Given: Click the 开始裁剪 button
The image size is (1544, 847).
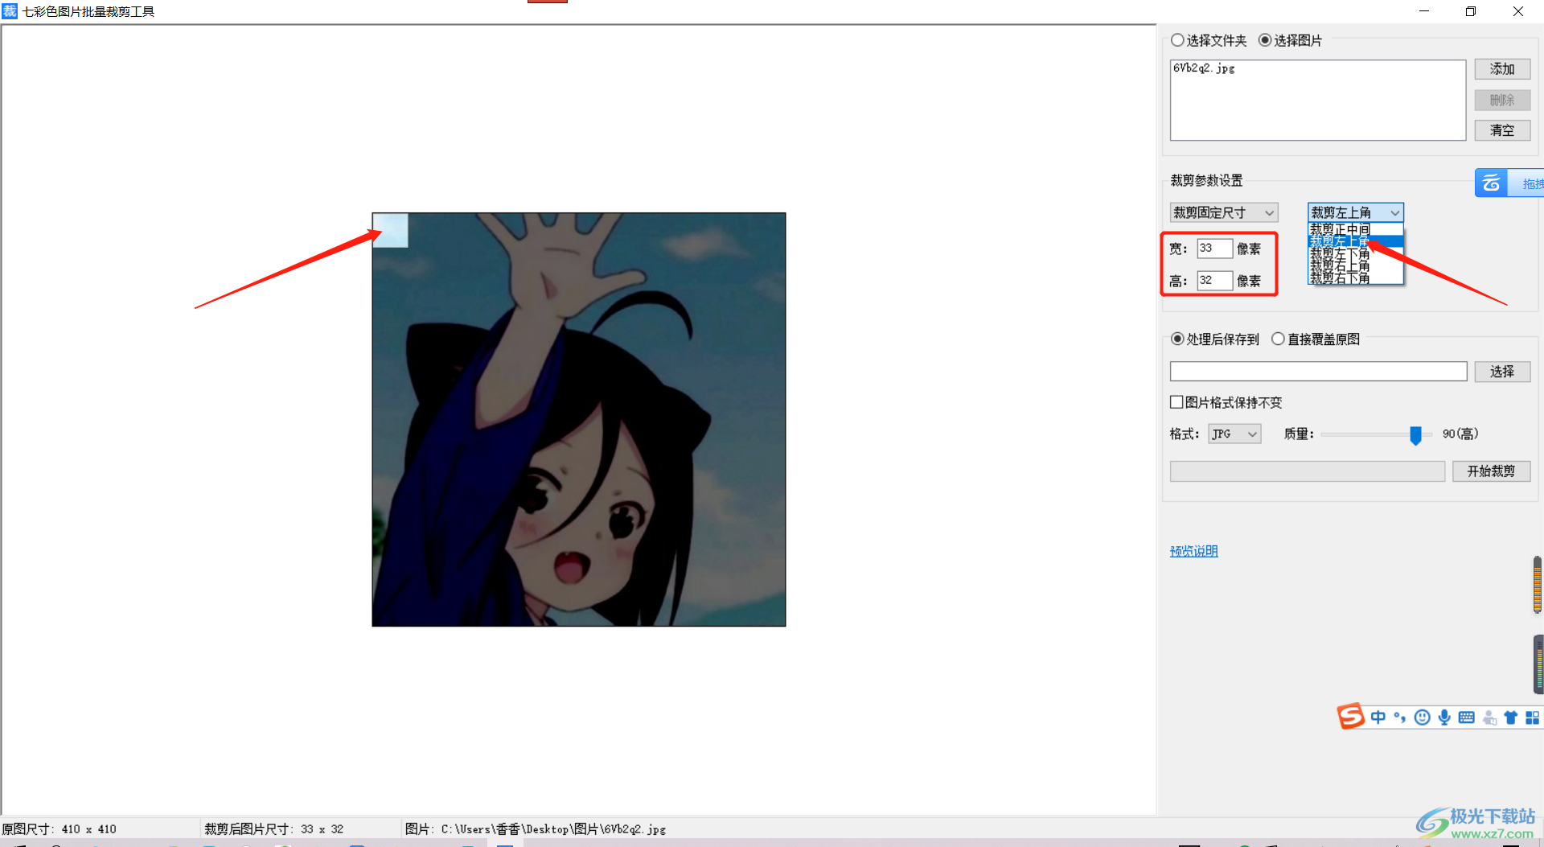Looking at the screenshot, I should click(x=1491, y=471).
